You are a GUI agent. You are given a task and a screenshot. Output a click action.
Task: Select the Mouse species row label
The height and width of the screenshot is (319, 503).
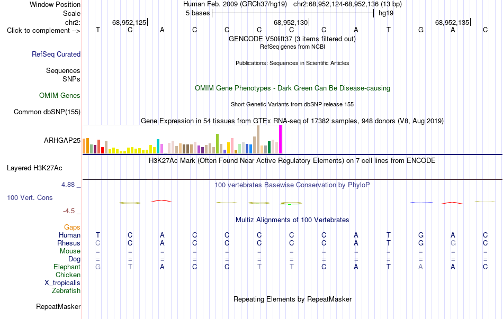point(70,251)
